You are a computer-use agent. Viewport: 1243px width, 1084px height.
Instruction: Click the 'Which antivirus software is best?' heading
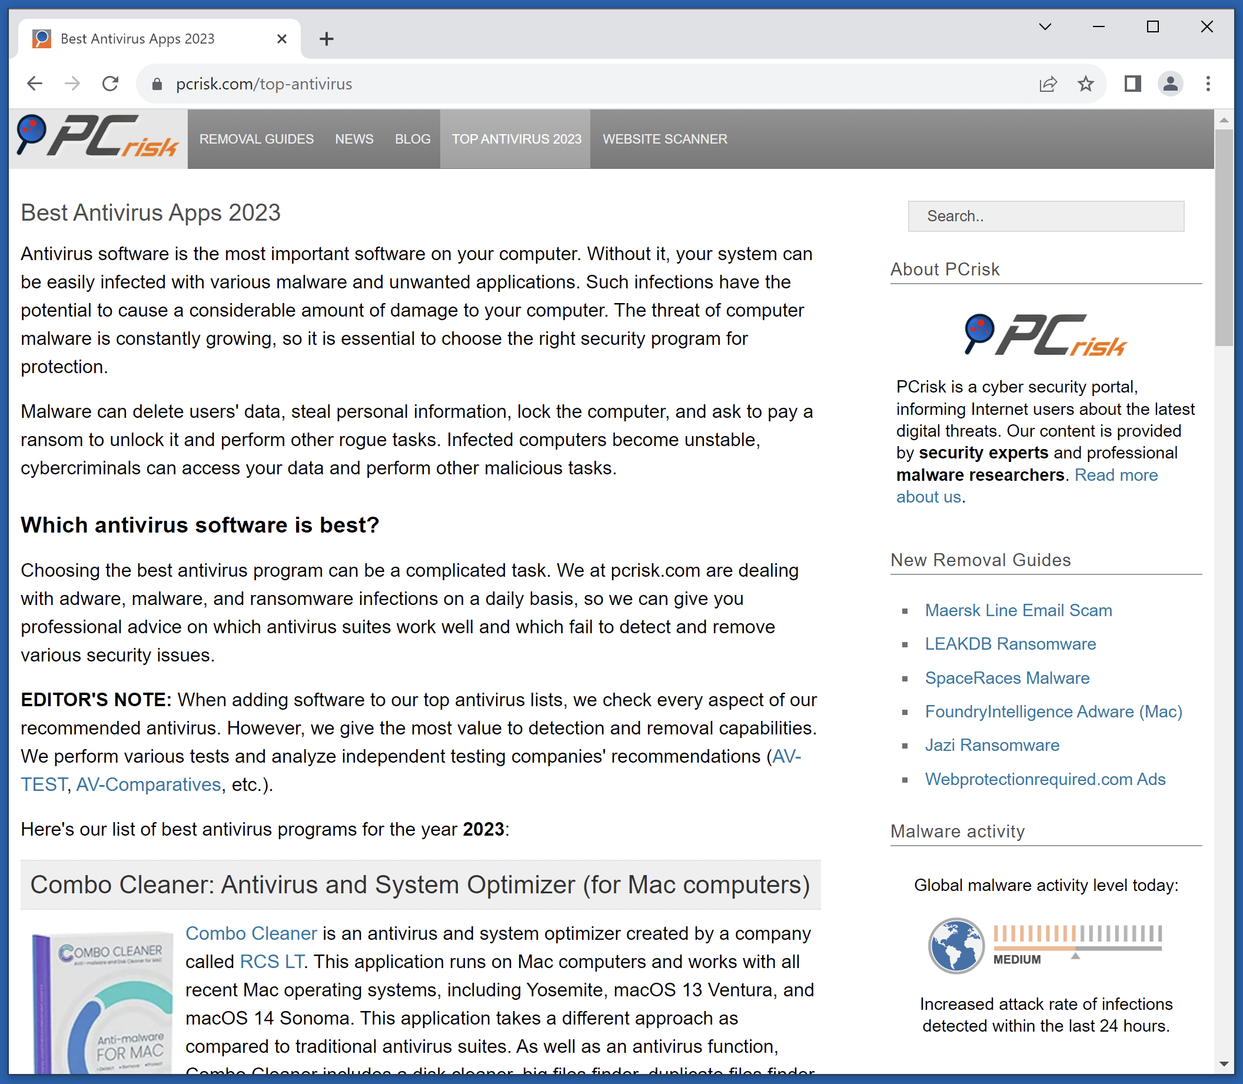[200, 525]
